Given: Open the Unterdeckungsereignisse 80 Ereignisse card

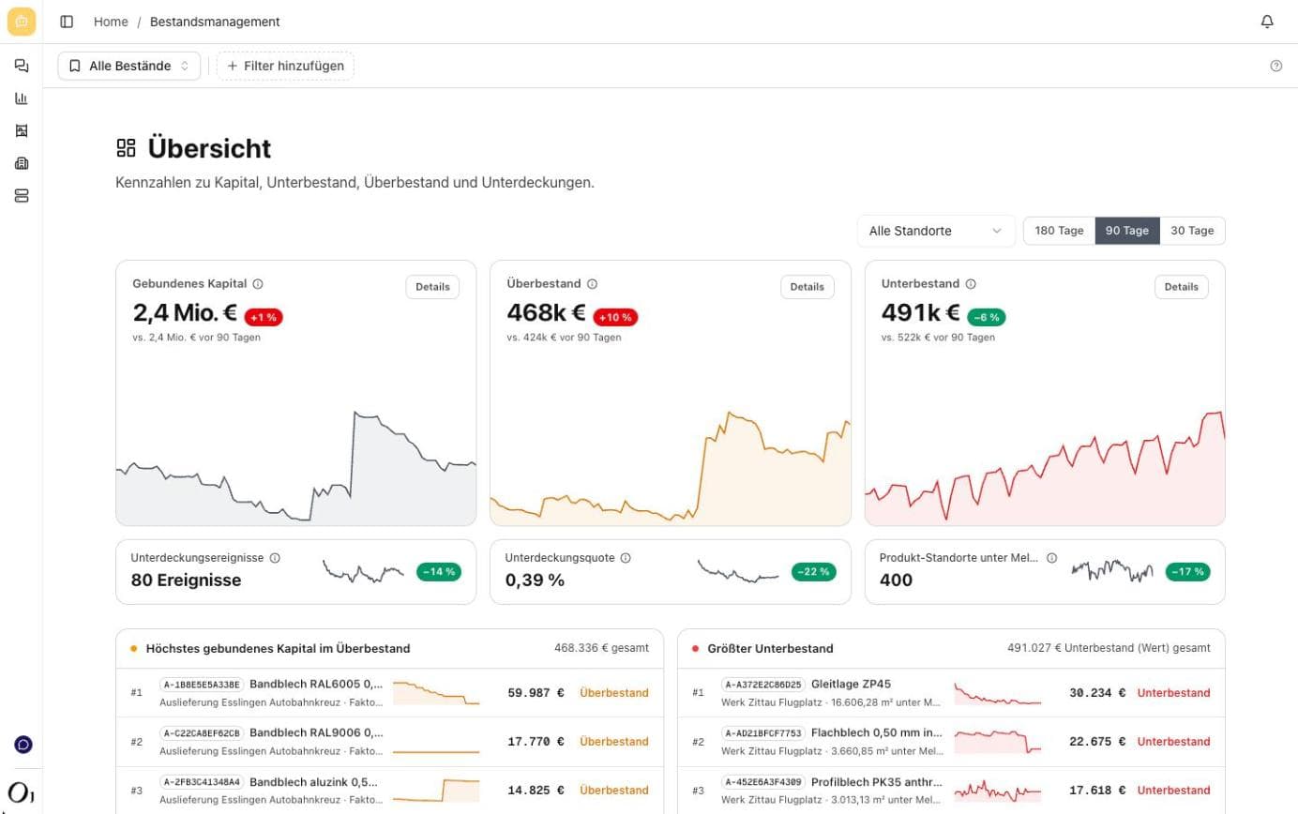Looking at the screenshot, I should point(296,571).
